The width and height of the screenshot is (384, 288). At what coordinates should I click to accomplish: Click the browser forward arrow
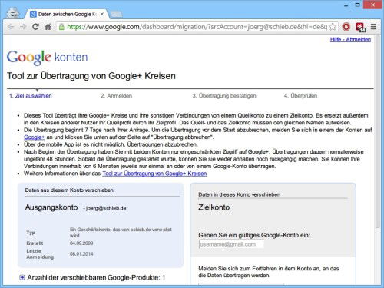[x=23, y=27]
